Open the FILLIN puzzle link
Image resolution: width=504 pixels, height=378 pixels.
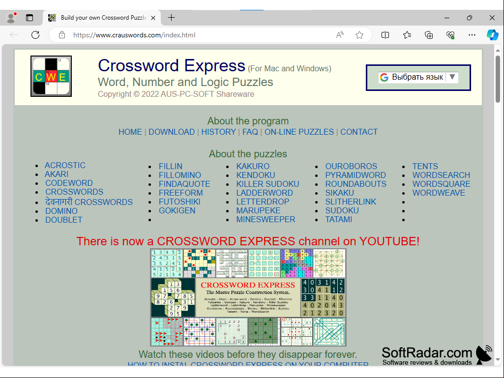(x=170, y=167)
